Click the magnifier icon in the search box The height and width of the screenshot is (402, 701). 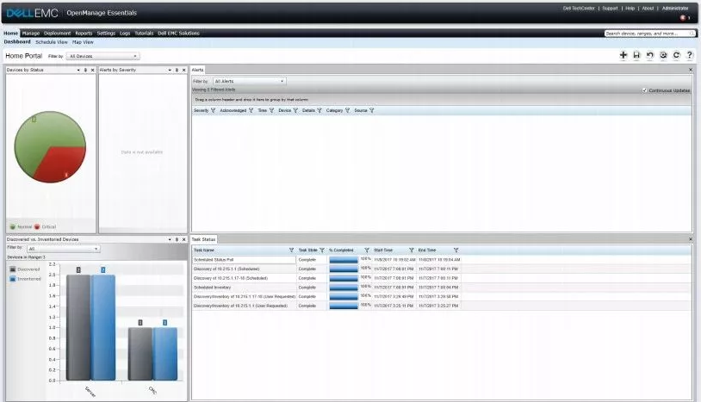[x=692, y=34]
